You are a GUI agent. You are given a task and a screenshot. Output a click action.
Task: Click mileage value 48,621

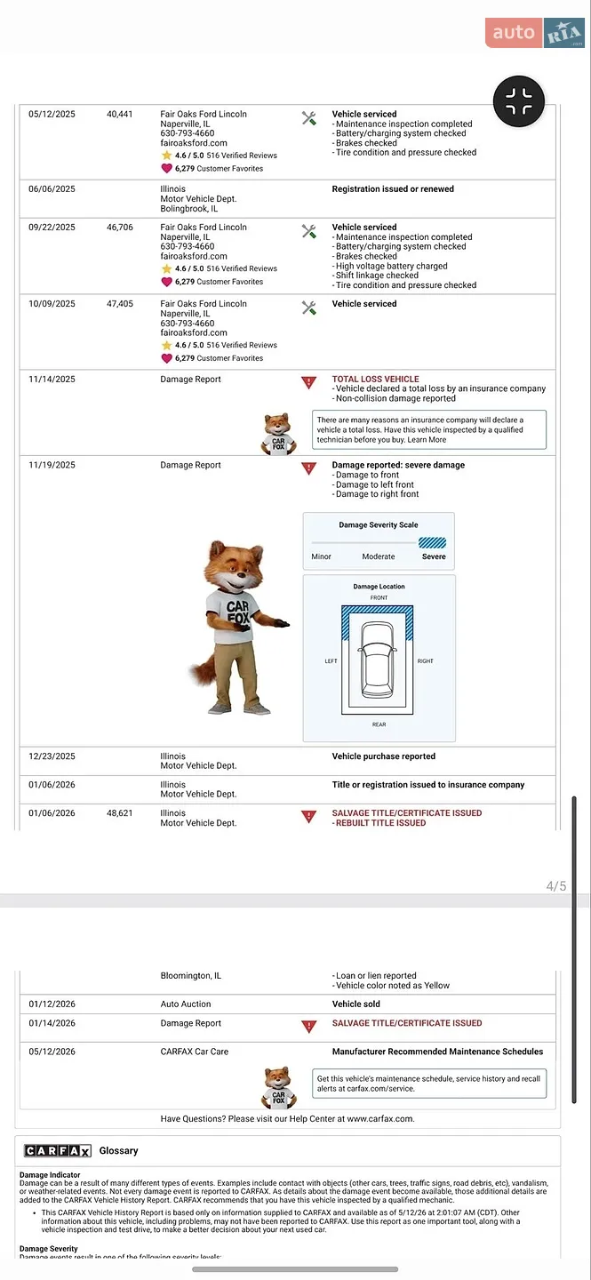tap(120, 813)
